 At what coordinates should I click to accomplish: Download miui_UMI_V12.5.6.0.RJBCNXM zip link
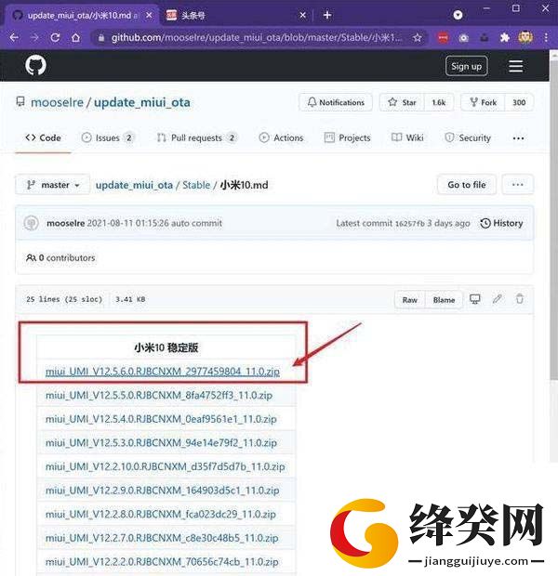coord(162,372)
